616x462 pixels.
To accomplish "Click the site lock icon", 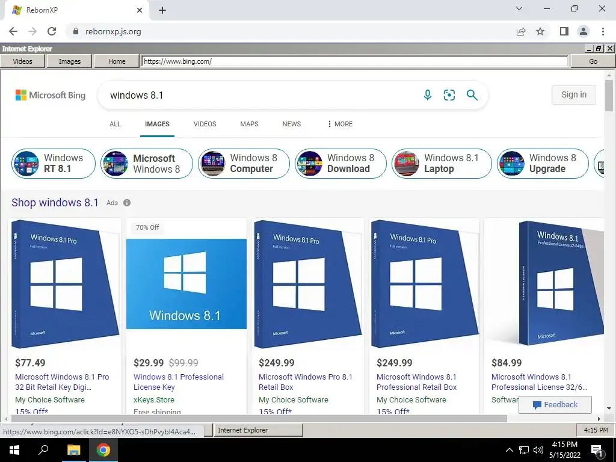I will (x=76, y=31).
